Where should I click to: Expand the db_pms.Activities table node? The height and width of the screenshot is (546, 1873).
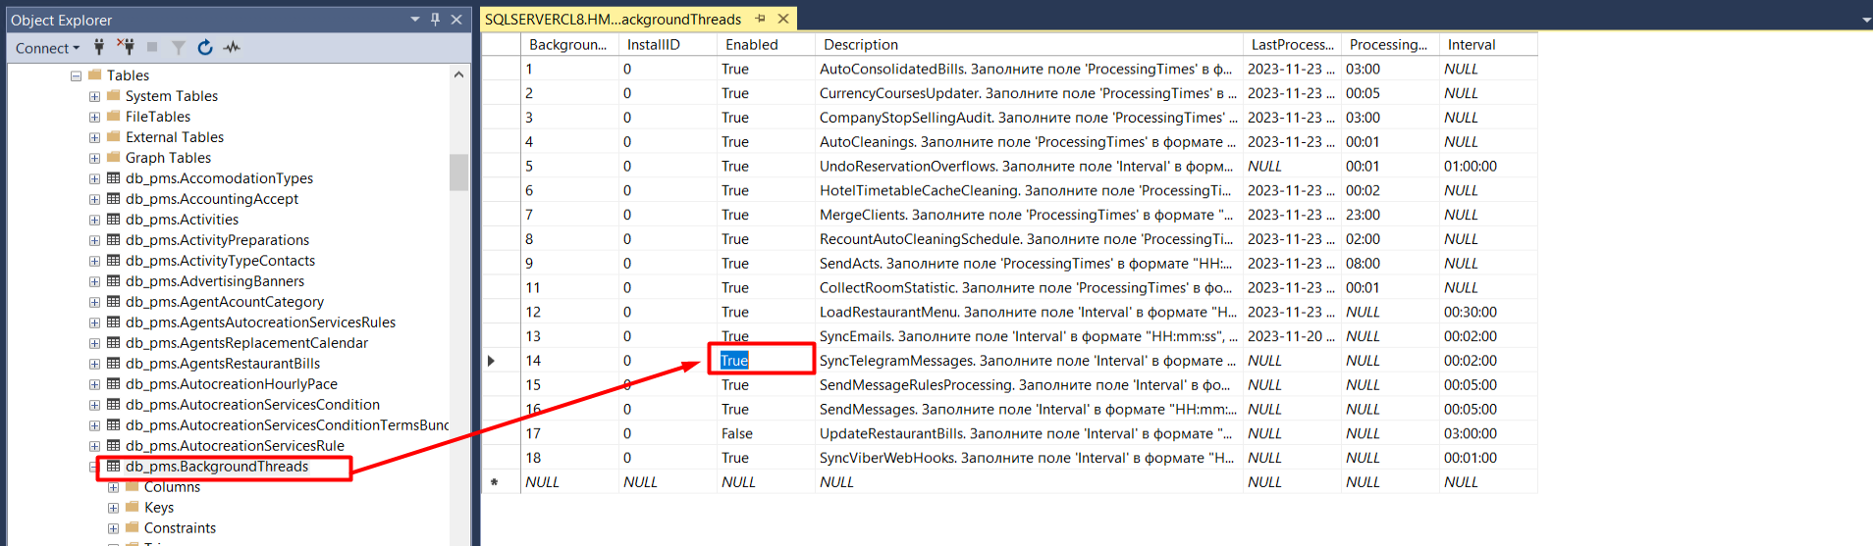pyautogui.click(x=94, y=220)
